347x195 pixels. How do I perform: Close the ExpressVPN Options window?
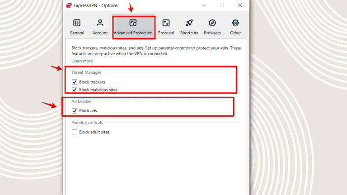click(x=240, y=5)
